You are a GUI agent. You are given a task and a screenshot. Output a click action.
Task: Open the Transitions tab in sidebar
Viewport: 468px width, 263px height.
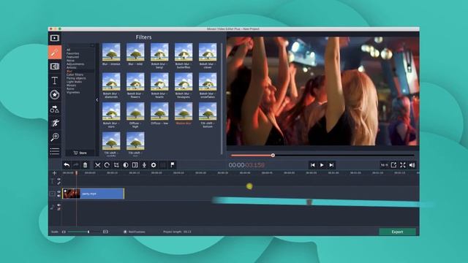click(x=55, y=66)
